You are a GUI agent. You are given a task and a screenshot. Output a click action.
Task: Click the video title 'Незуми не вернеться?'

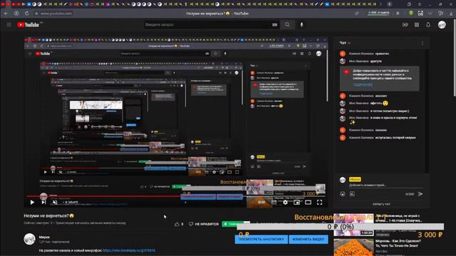click(x=49, y=215)
